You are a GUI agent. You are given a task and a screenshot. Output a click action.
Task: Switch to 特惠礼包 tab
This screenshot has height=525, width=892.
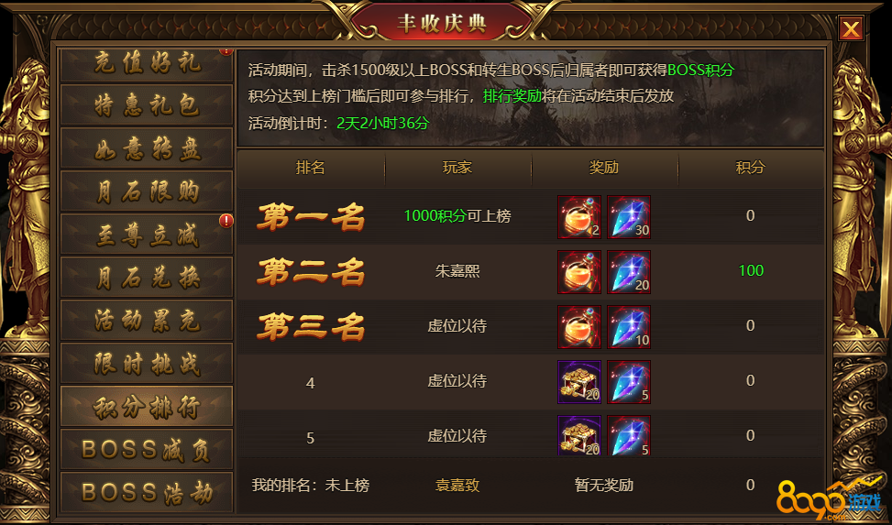point(147,104)
